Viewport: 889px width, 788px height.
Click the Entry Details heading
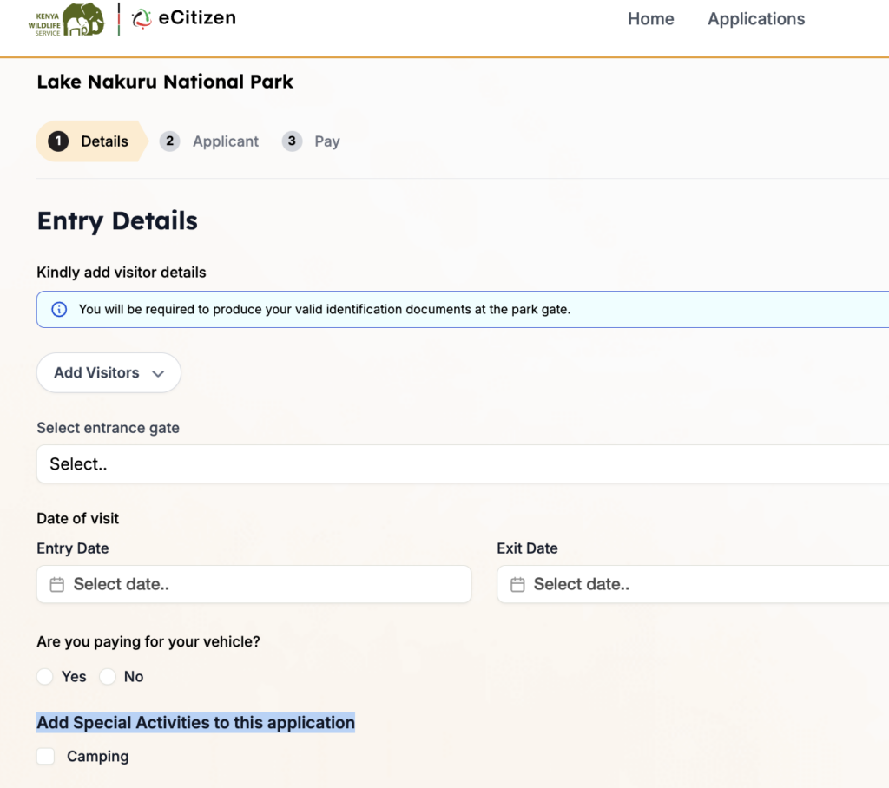117,220
